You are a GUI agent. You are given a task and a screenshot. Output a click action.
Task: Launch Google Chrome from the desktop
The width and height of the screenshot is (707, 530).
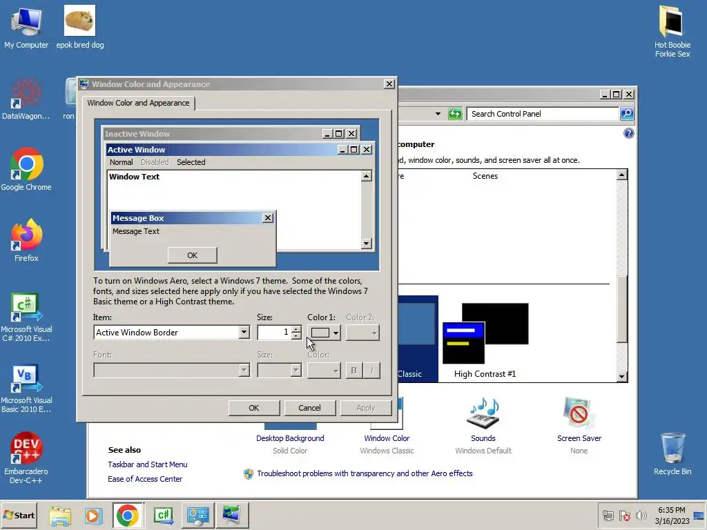[x=26, y=170]
